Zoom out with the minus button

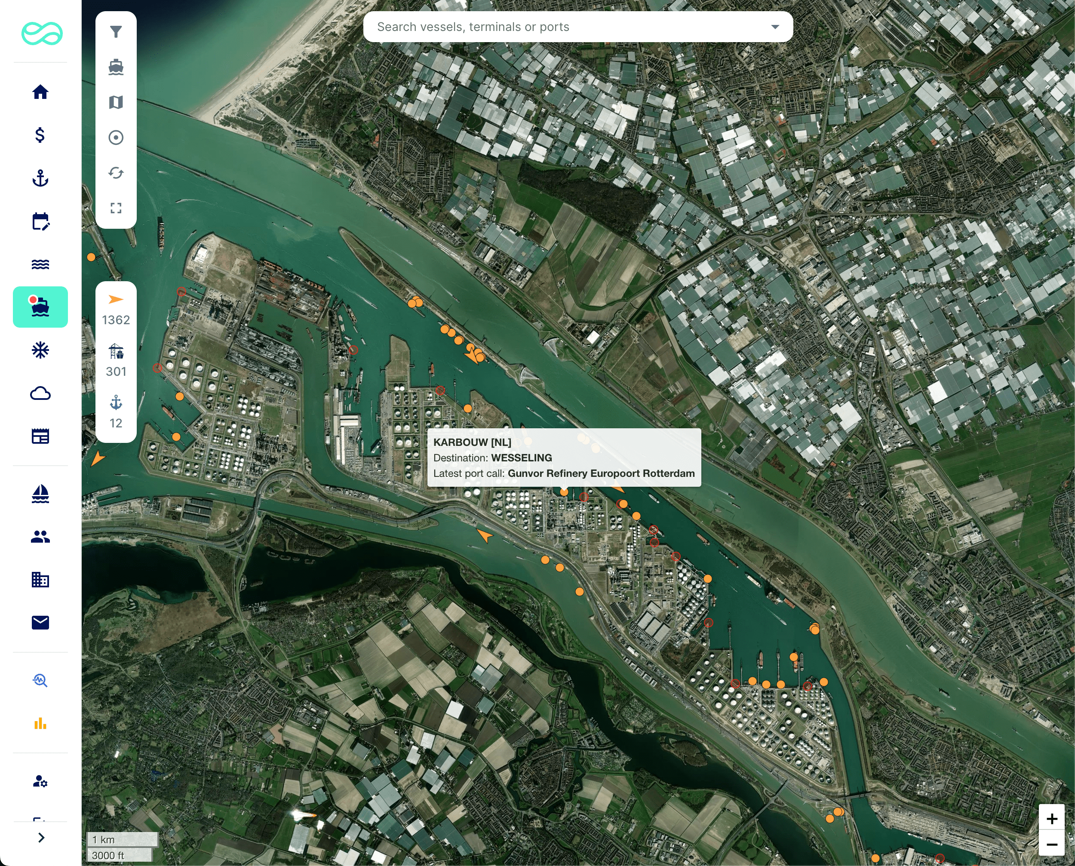(x=1051, y=844)
